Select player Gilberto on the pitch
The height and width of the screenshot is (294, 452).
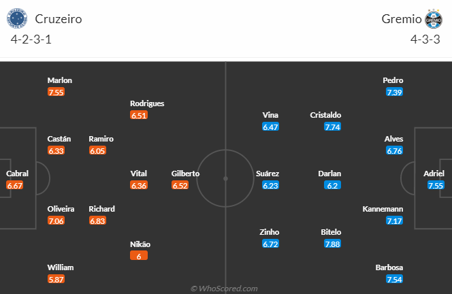point(185,174)
